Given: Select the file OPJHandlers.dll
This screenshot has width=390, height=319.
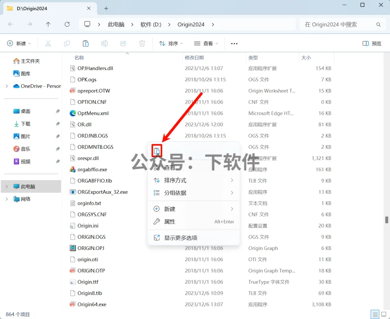Looking at the screenshot, I should coord(95,68).
